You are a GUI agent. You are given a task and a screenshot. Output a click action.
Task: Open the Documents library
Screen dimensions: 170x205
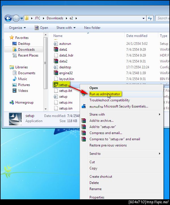click(x=27, y=73)
